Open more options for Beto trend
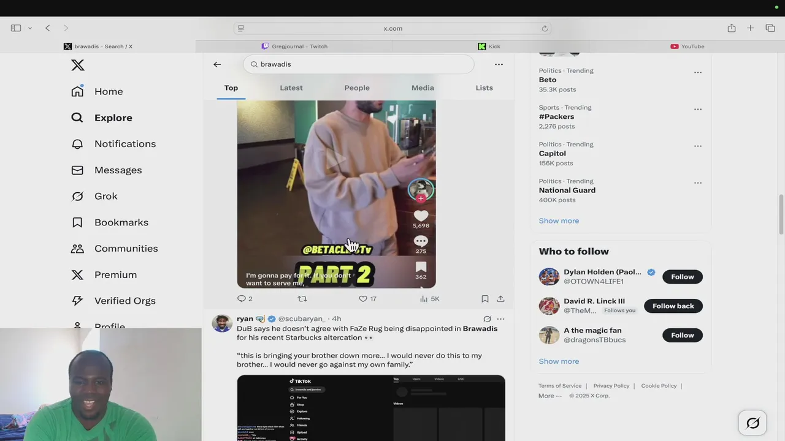Image resolution: width=785 pixels, height=441 pixels. coord(698,72)
